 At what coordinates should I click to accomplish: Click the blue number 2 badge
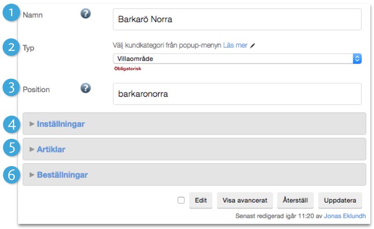(x=11, y=47)
